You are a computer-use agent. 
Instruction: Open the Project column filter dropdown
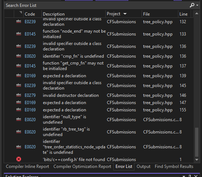(x=125, y=14)
